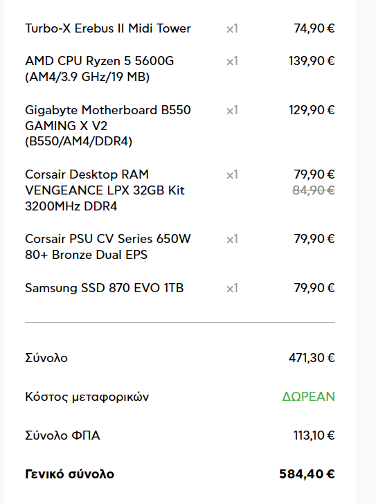This screenshot has height=504, width=376.
Task: Click the x1 quantity for Corsair RAM kit
Action: click(x=232, y=175)
